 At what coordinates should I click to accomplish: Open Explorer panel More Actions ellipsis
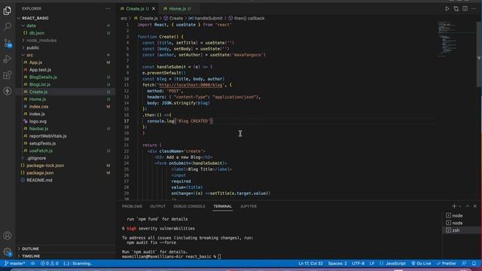pos(108,8)
